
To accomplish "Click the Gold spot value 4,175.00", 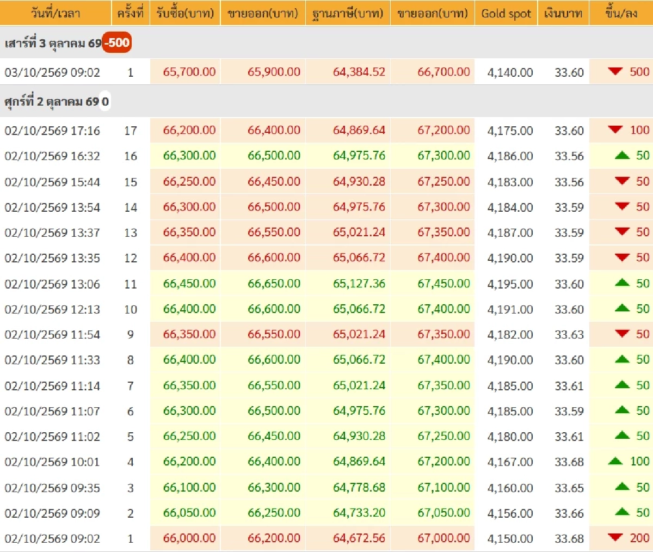I will (x=510, y=131).
